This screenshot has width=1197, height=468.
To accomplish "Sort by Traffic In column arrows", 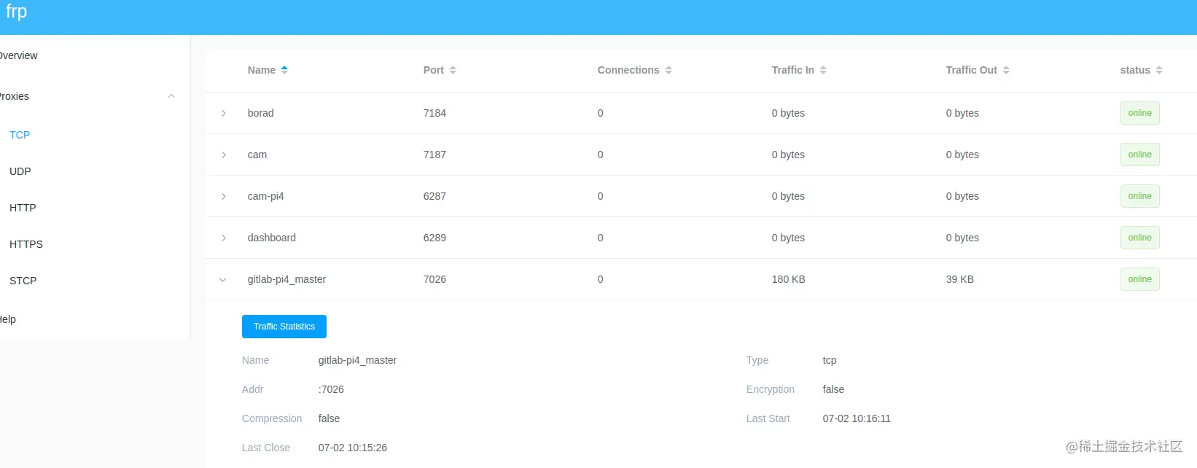I will 823,70.
